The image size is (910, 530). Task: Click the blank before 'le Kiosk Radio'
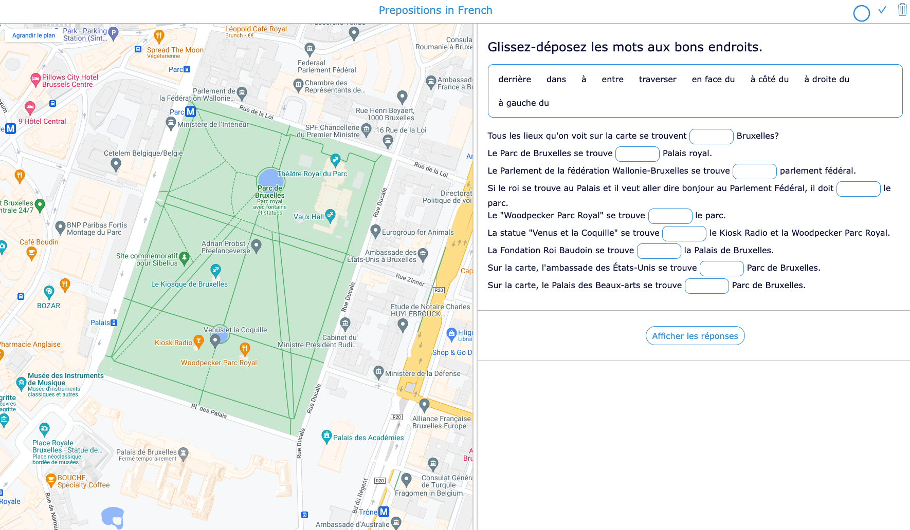684,234
